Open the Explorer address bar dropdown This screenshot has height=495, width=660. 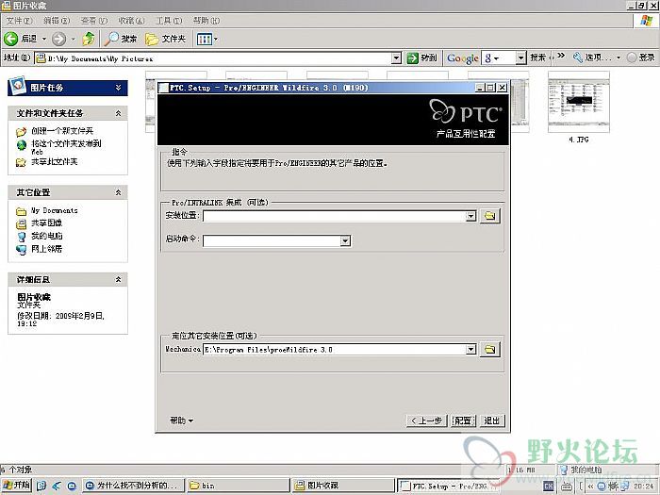pyautogui.click(x=396, y=58)
